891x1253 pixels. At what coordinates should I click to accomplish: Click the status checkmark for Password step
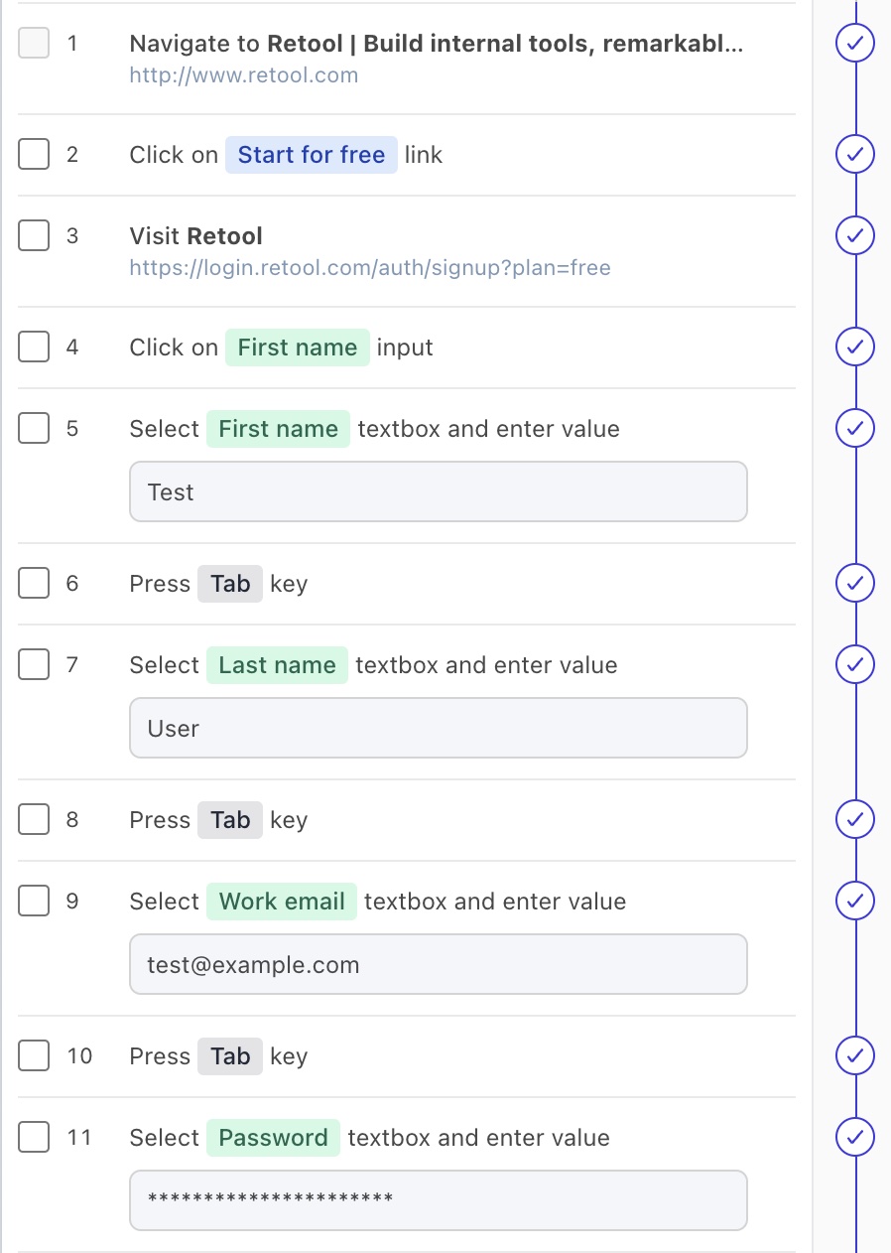pyautogui.click(x=854, y=1138)
